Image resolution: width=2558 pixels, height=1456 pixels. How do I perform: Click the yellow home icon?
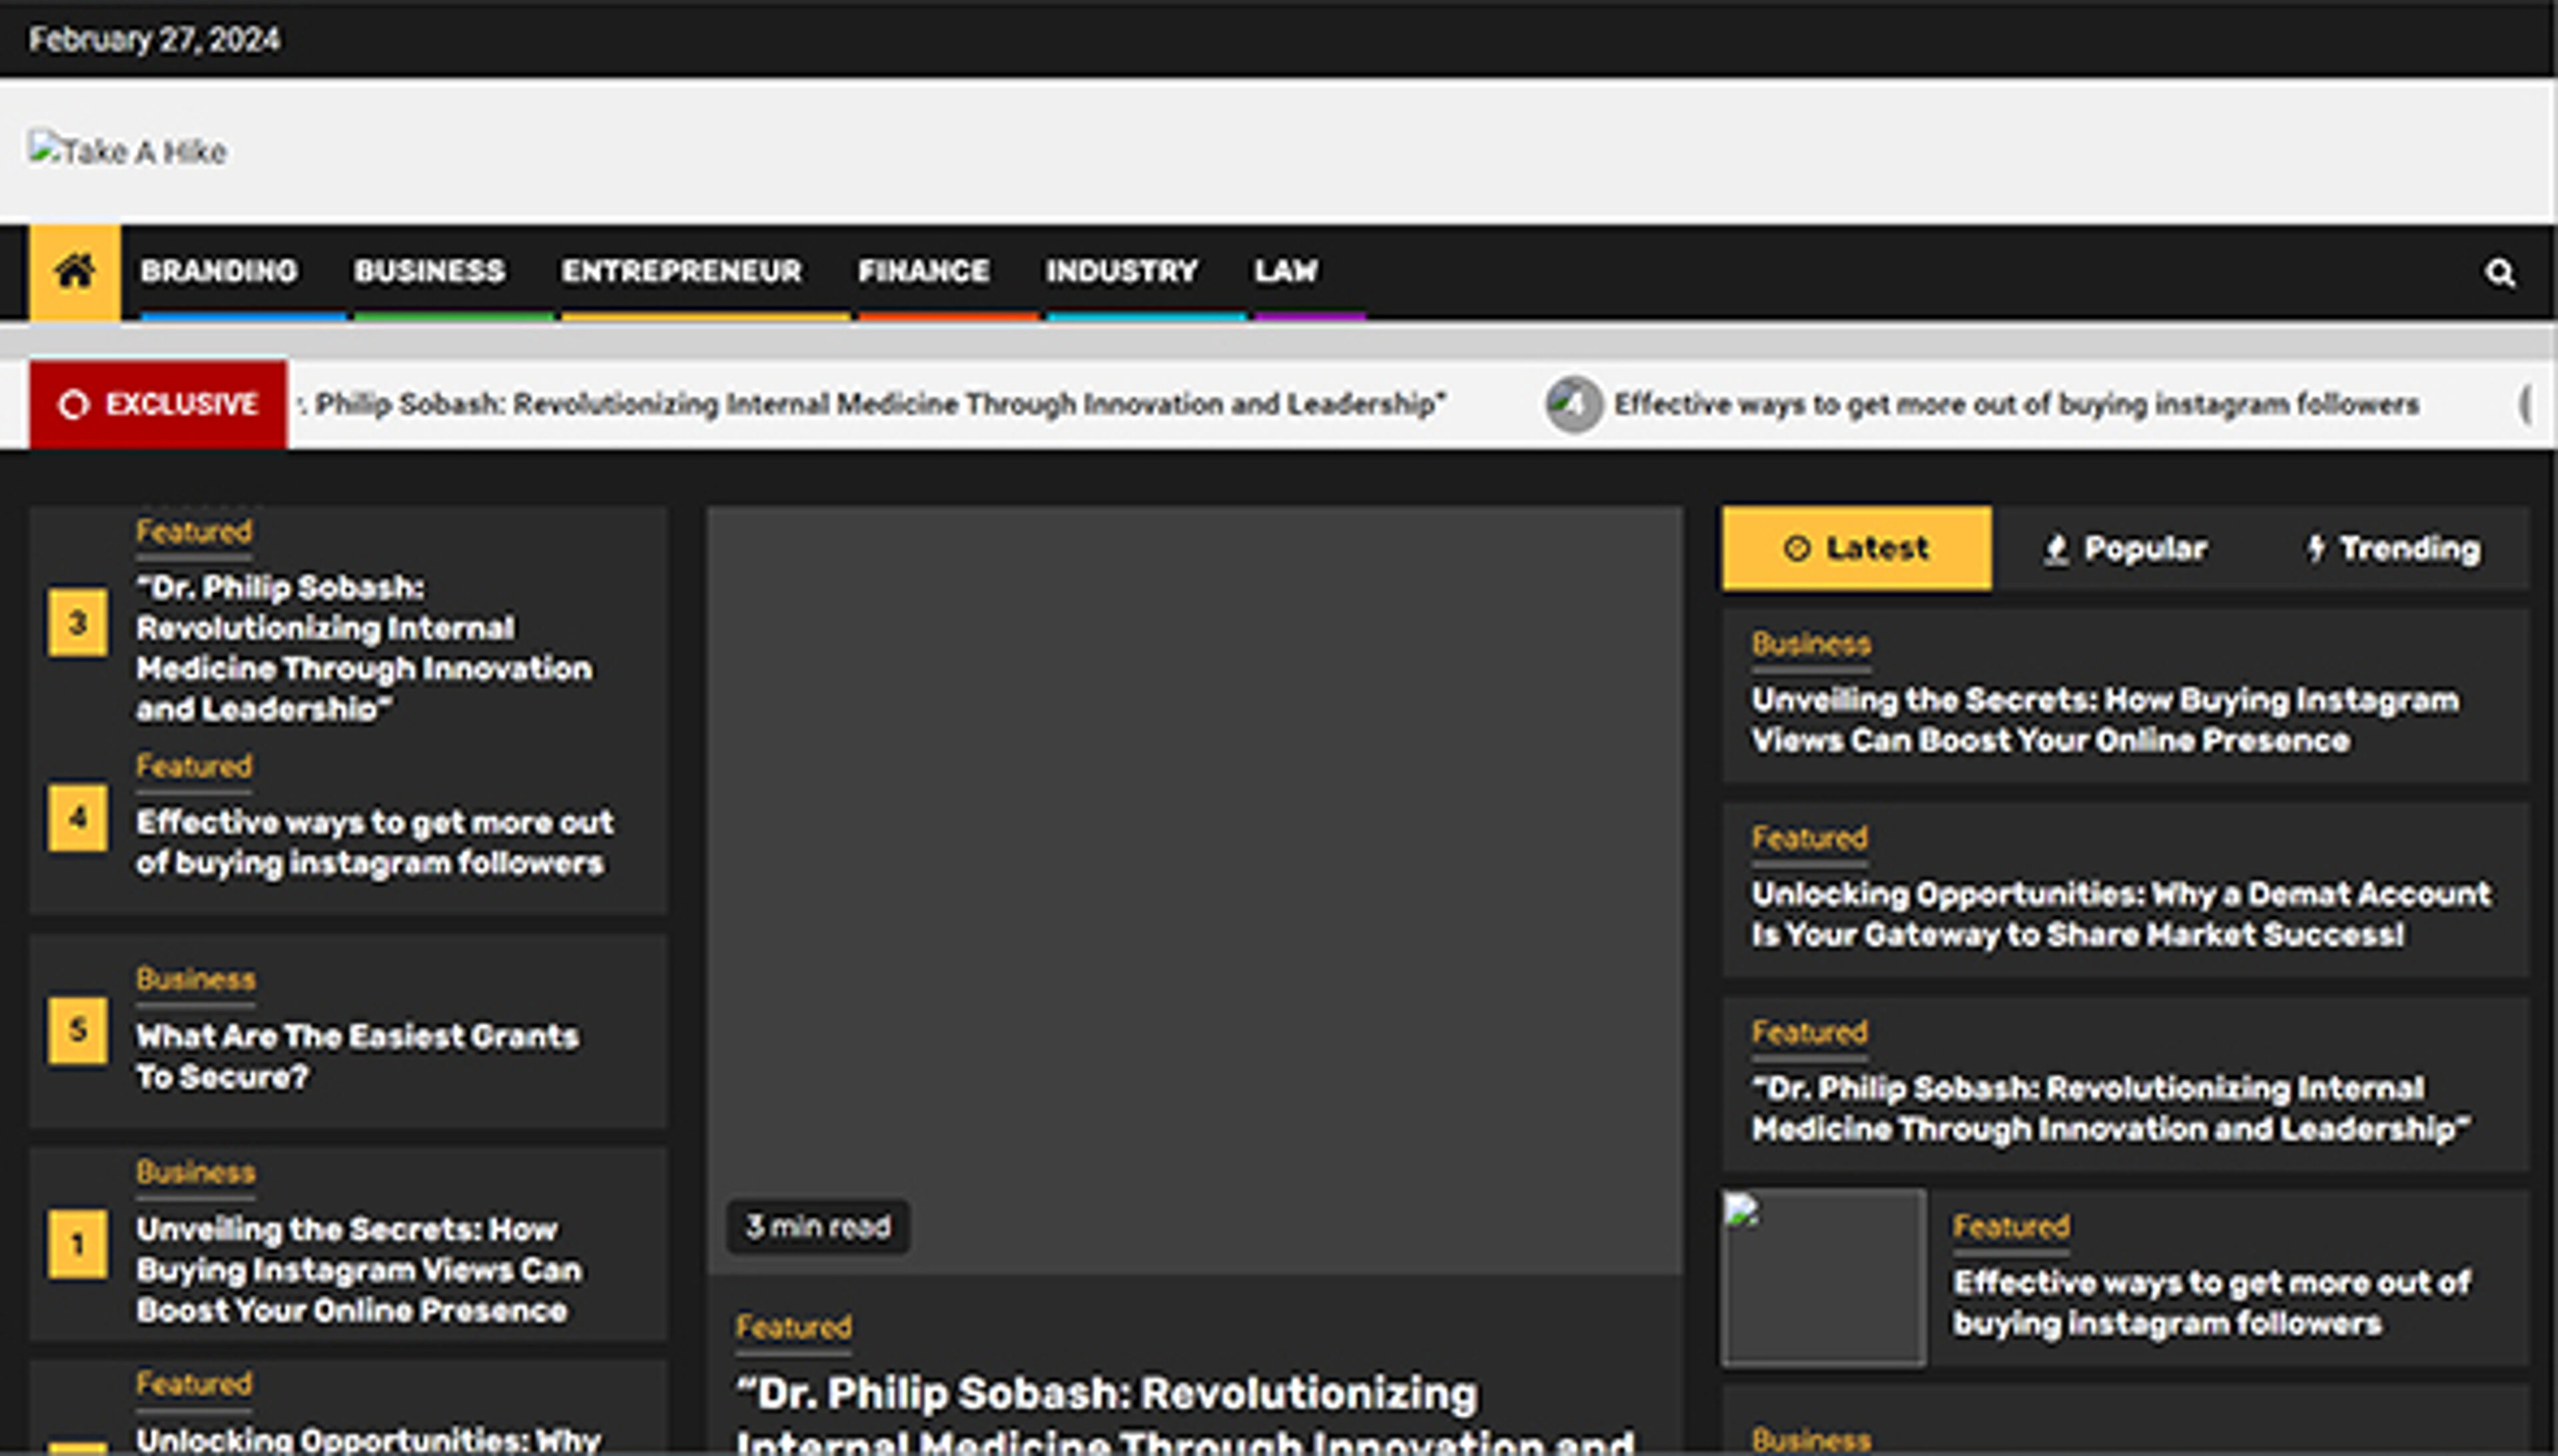point(75,271)
